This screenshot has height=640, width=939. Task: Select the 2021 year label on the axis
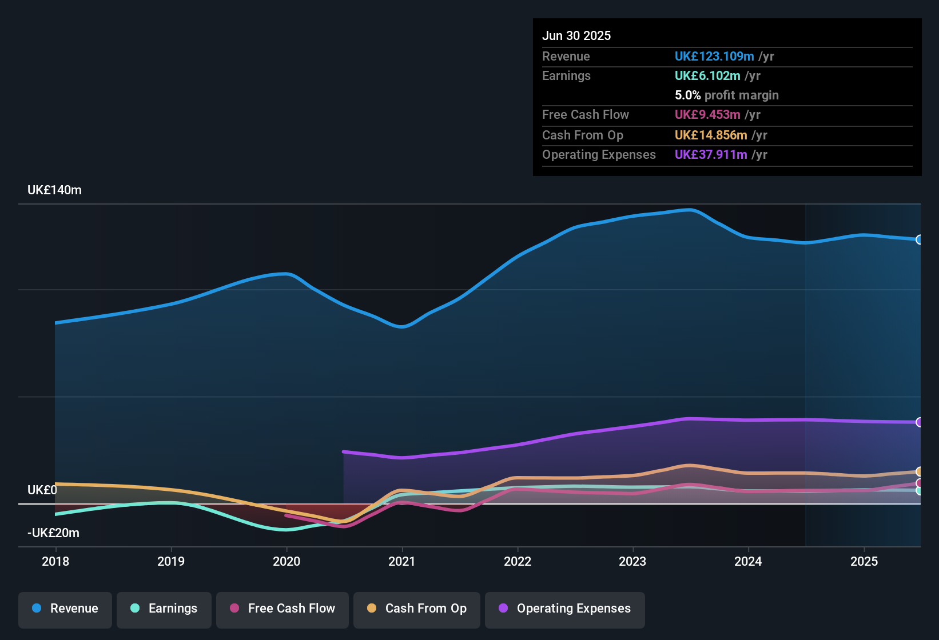[403, 562]
